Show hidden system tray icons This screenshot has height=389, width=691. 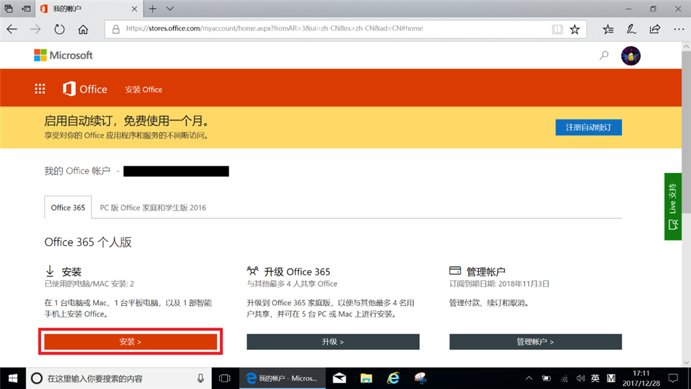tap(529, 378)
